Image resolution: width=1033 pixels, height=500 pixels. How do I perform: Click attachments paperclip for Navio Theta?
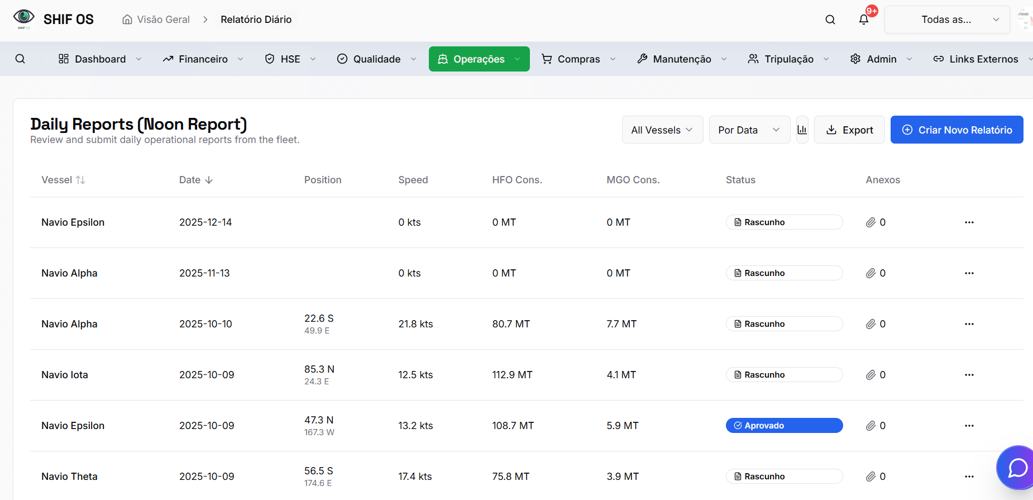[871, 477]
